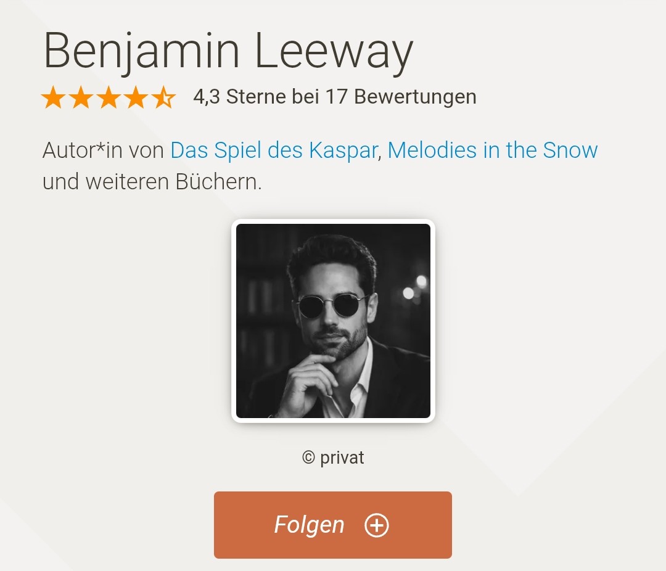Click the first orange rating star
This screenshot has height=571, width=666.
pos(53,97)
